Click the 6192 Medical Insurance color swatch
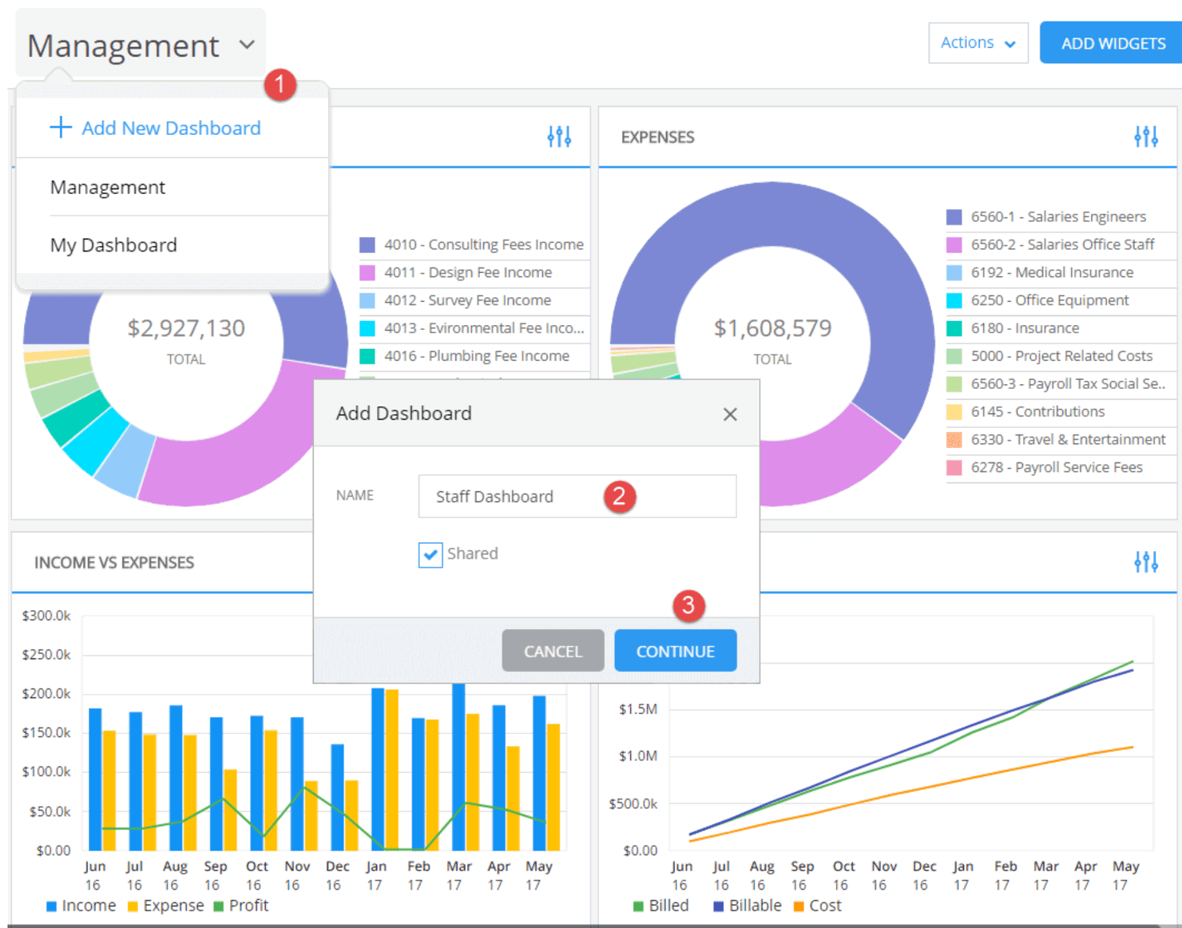Viewport: 1182px width, 928px height. pyautogui.click(x=954, y=272)
